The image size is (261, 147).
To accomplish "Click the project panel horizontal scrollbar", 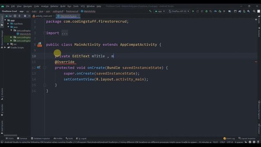I will [10, 135].
